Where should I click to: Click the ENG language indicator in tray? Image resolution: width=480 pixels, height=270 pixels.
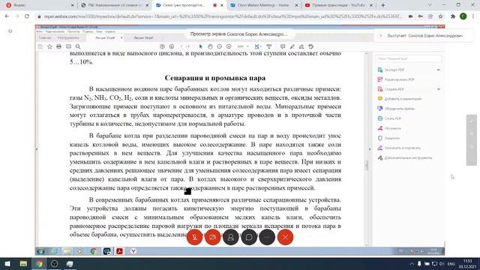pyautogui.click(x=451, y=263)
